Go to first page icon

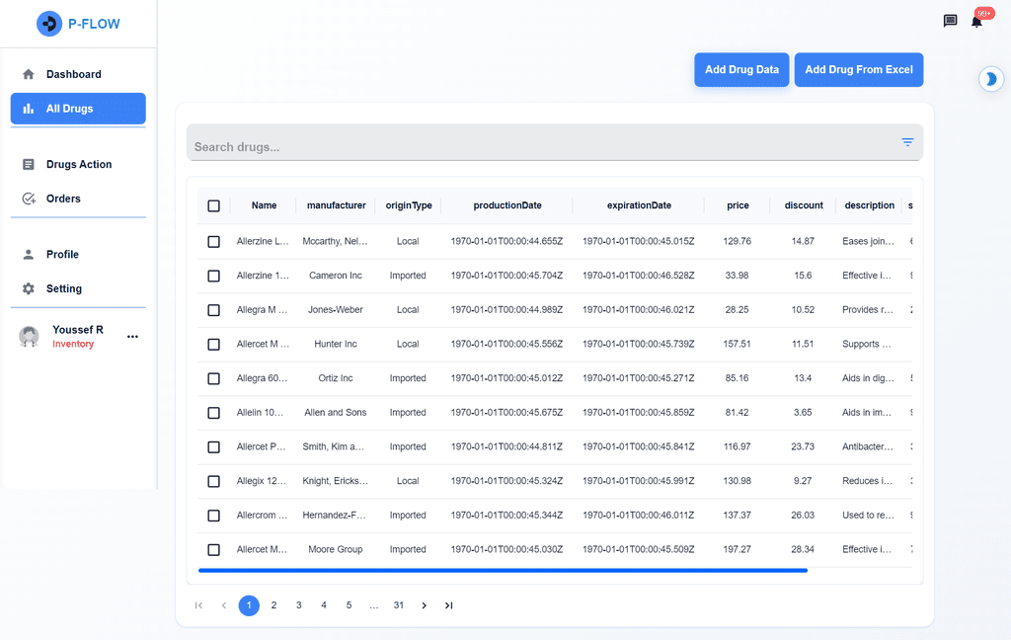[198, 605]
